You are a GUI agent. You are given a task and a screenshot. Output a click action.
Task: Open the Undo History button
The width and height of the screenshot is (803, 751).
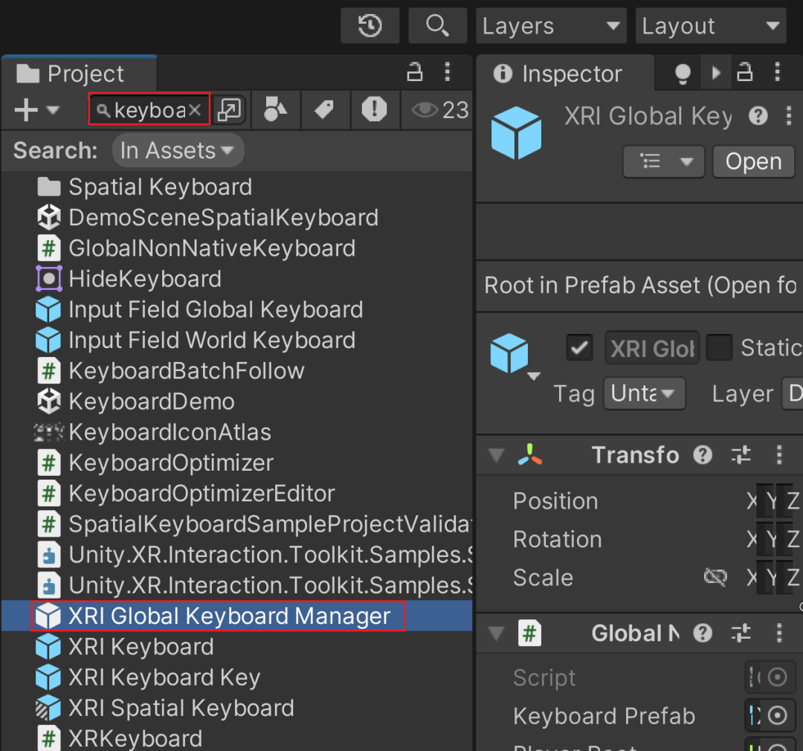[370, 25]
